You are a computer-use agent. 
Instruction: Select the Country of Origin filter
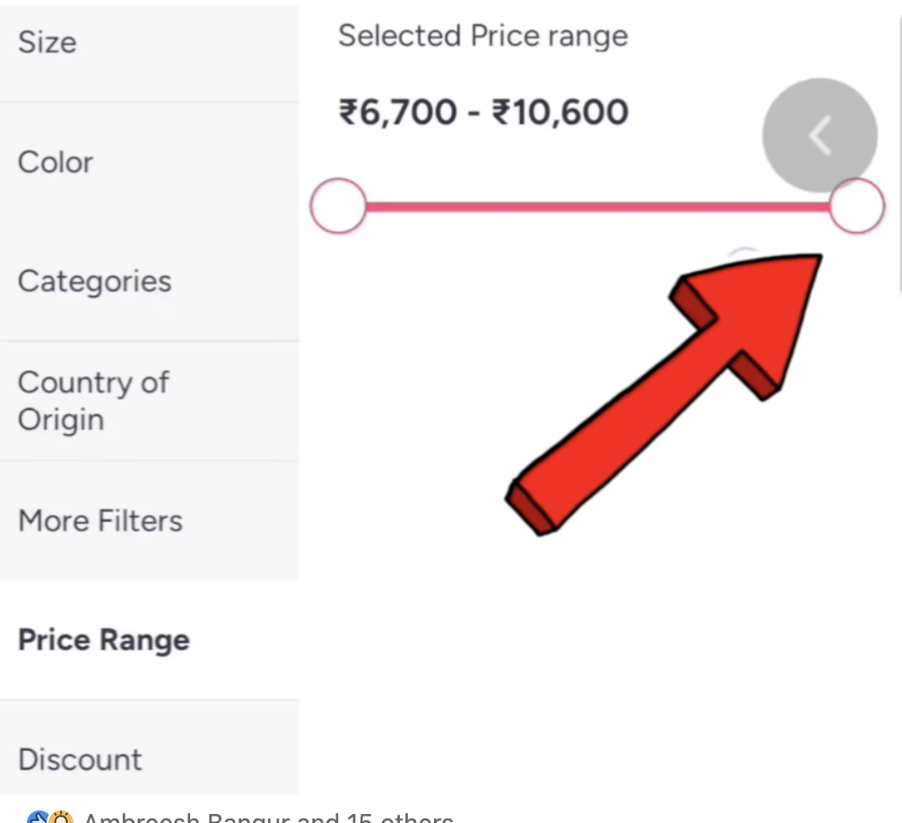coord(93,400)
